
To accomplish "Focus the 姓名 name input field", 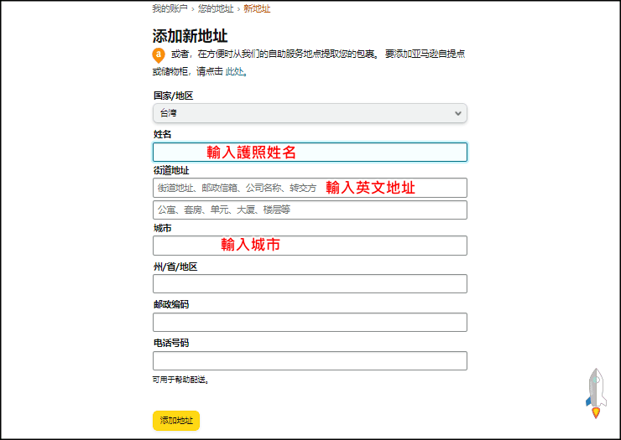I will click(x=309, y=152).
